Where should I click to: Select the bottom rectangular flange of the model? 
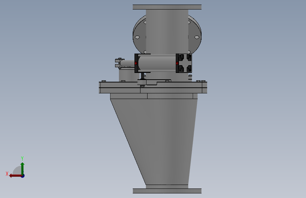[167, 191]
